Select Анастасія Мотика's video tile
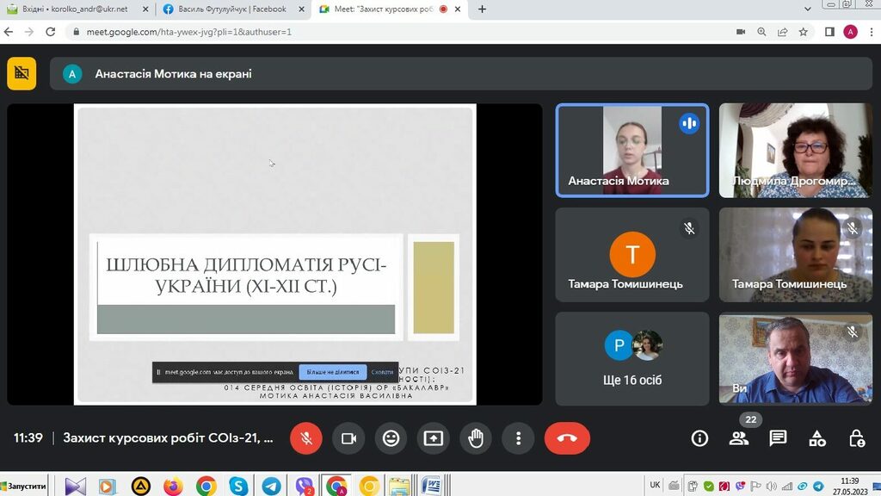Image resolution: width=881 pixels, height=496 pixels. point(632,151)
